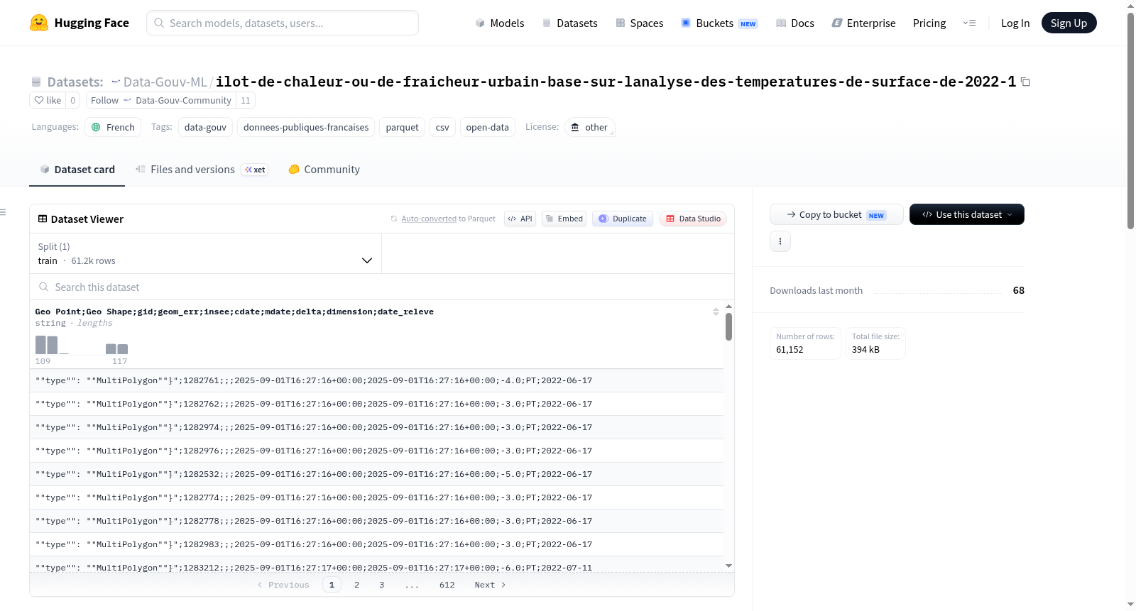Open the three-dot more options button

(780, 241)
